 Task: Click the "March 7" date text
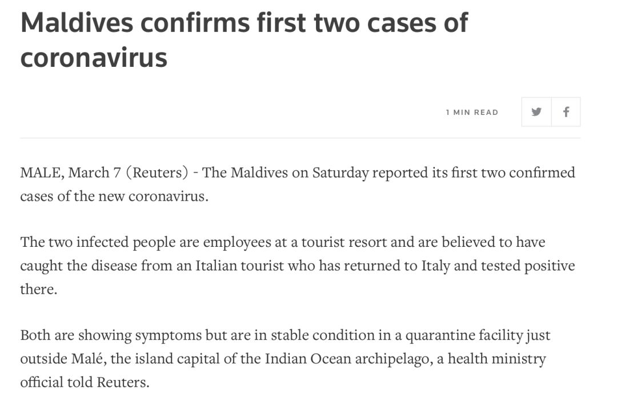(94, 173)
